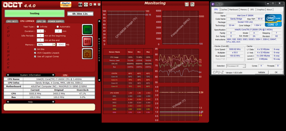Viewport: 286px width, 131px height.
Task: Stop the test with the red OFF button
Action: pos(87,42)
